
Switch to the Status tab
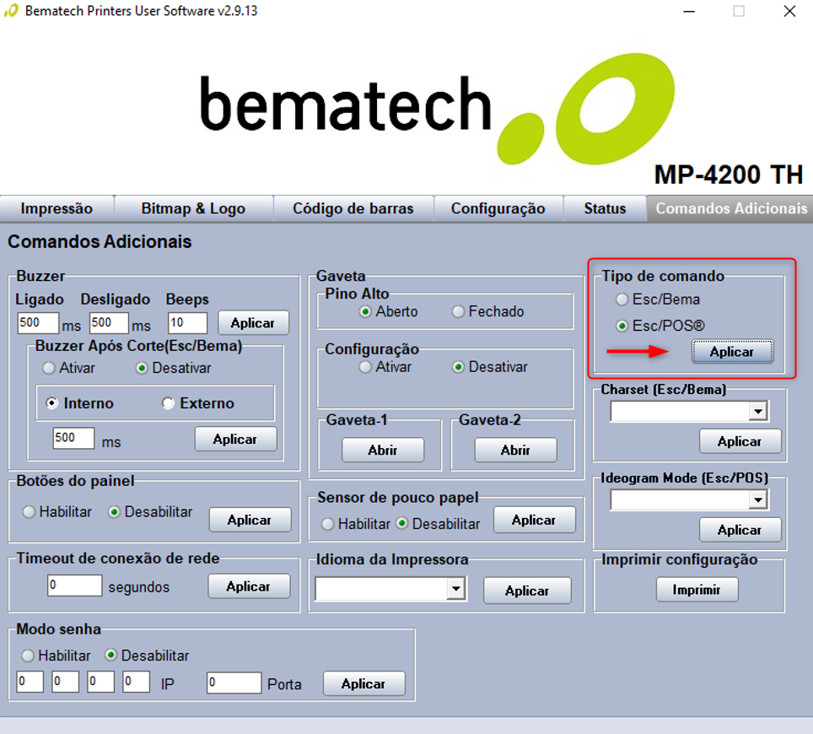[605, 208]
